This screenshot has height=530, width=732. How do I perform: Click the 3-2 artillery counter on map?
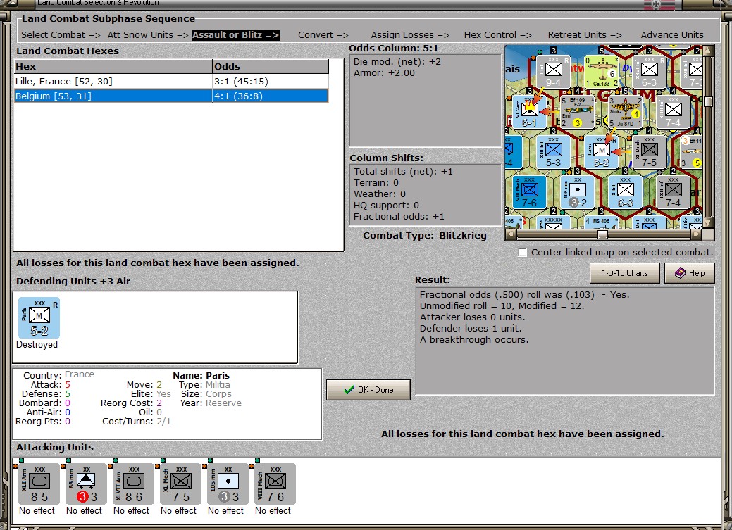click(578, 192)
